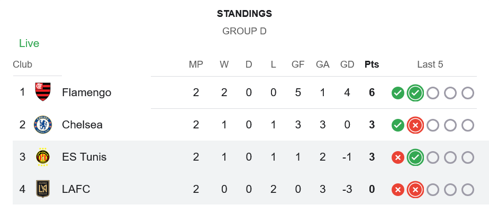489x214 pixels.
Task: Click the GD column header
Action: (x=347, y=64)
